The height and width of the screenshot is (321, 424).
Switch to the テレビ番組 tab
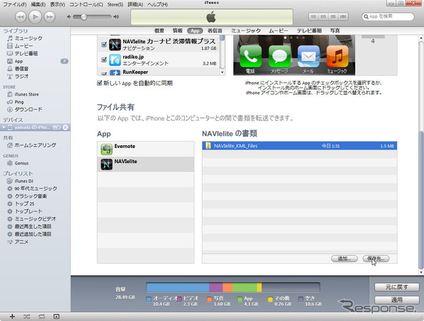pyautogui.click(x=309, y=31)
